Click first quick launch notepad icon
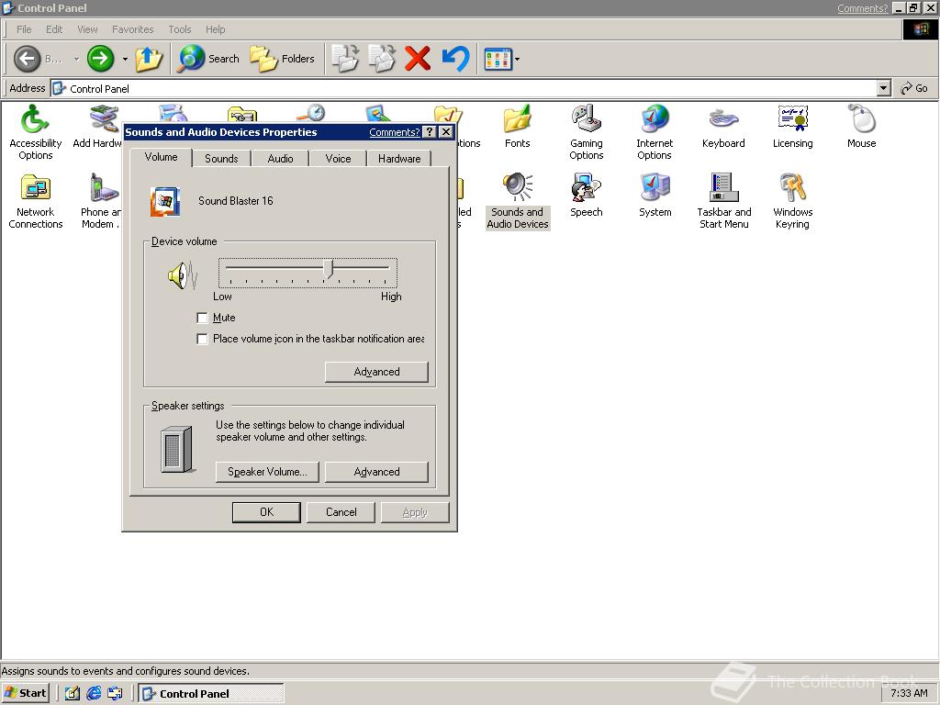Screen dimensions: 940x705 pos(73,693)
